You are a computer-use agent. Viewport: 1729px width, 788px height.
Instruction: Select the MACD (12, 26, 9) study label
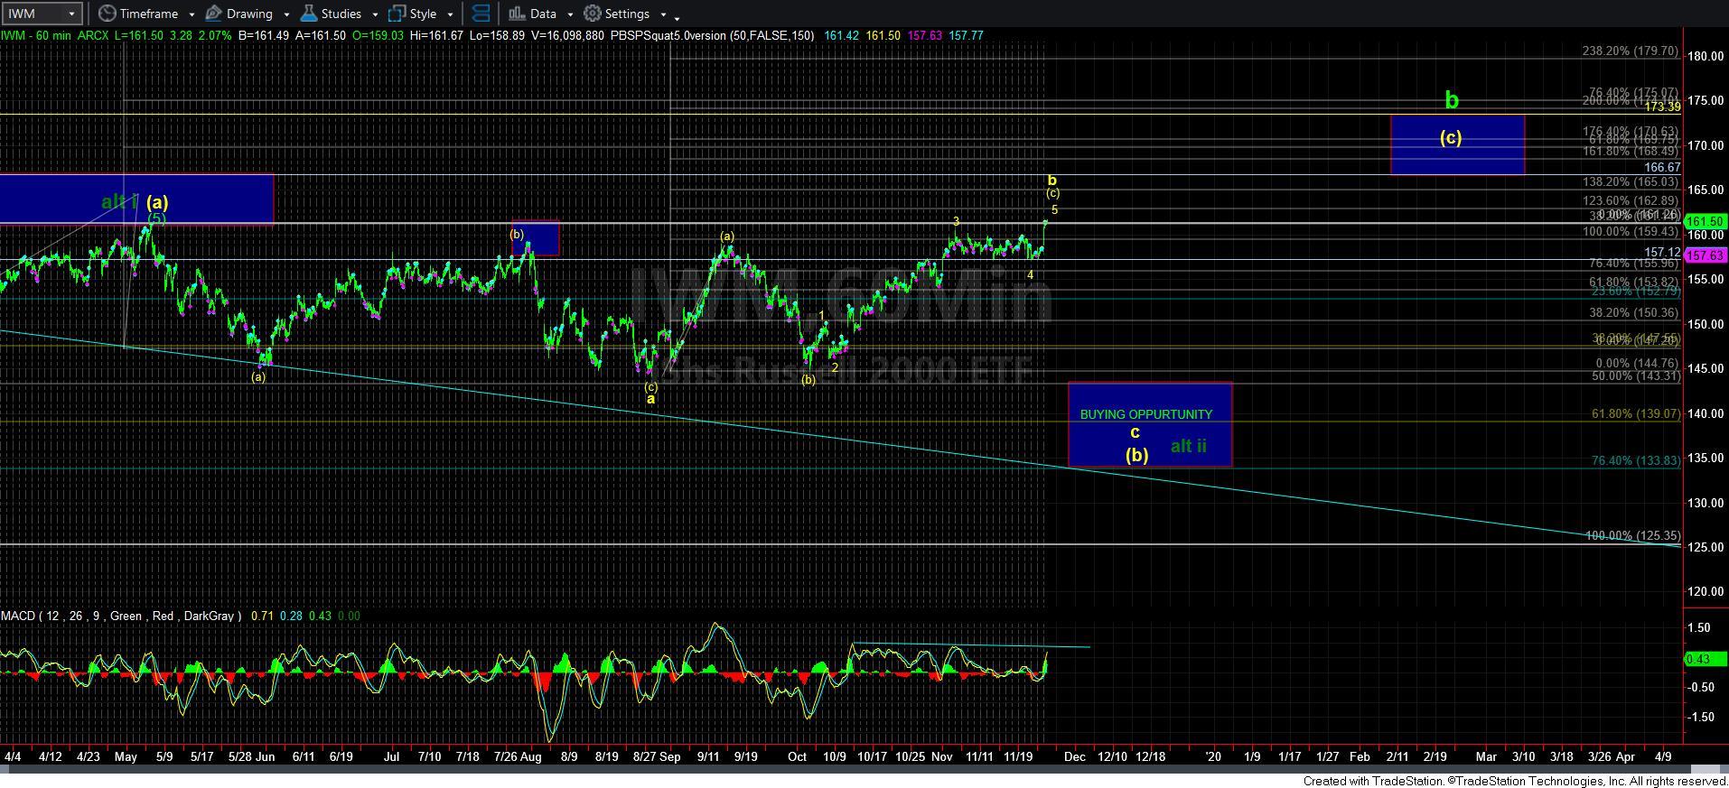tap(120, 616)
